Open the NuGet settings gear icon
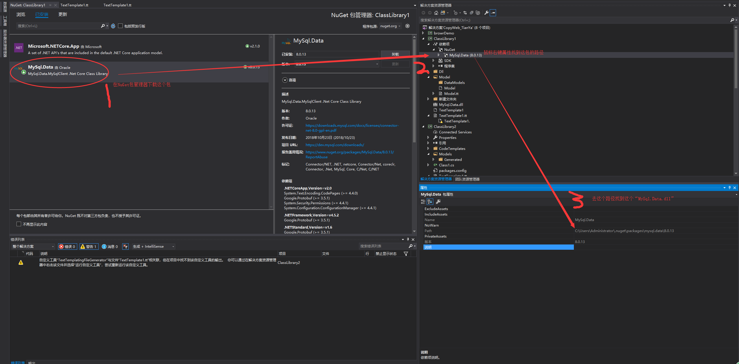 (x=408, y=26)
